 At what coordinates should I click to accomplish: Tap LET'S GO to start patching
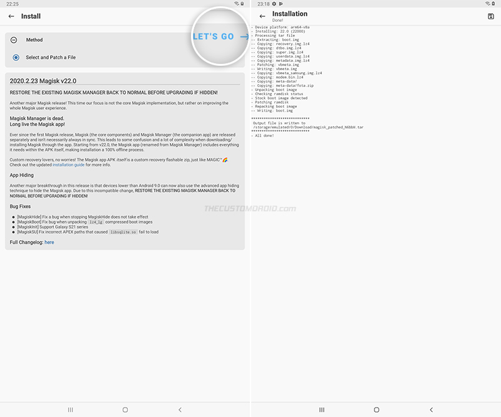pyautogui.click(x=220, y=36)
